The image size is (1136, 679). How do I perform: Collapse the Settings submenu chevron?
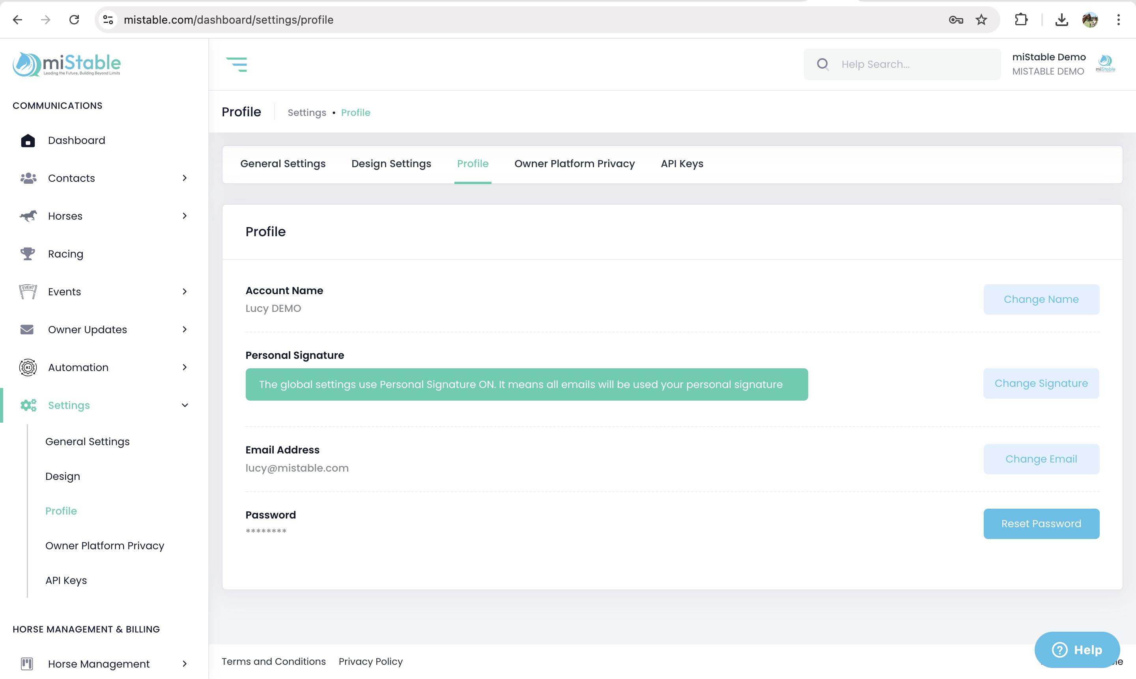pyautogui.click(x=185, y=405)
